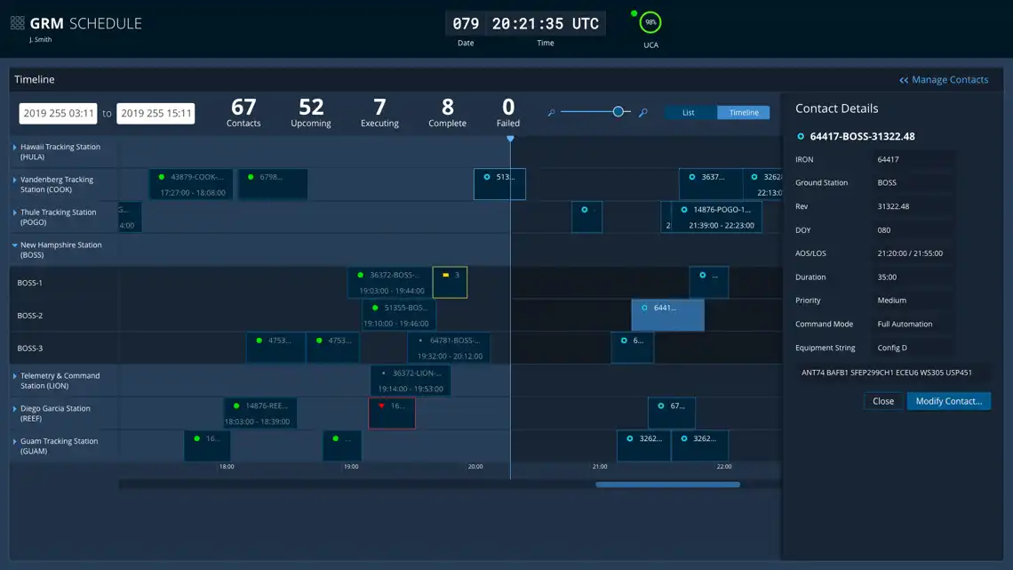Click the 67 Contacts counter

pos(243,112)
